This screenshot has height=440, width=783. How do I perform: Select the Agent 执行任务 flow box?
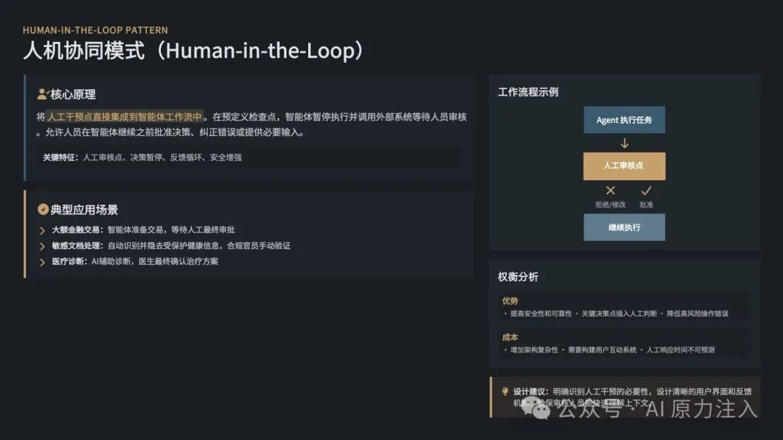(624, 119)
